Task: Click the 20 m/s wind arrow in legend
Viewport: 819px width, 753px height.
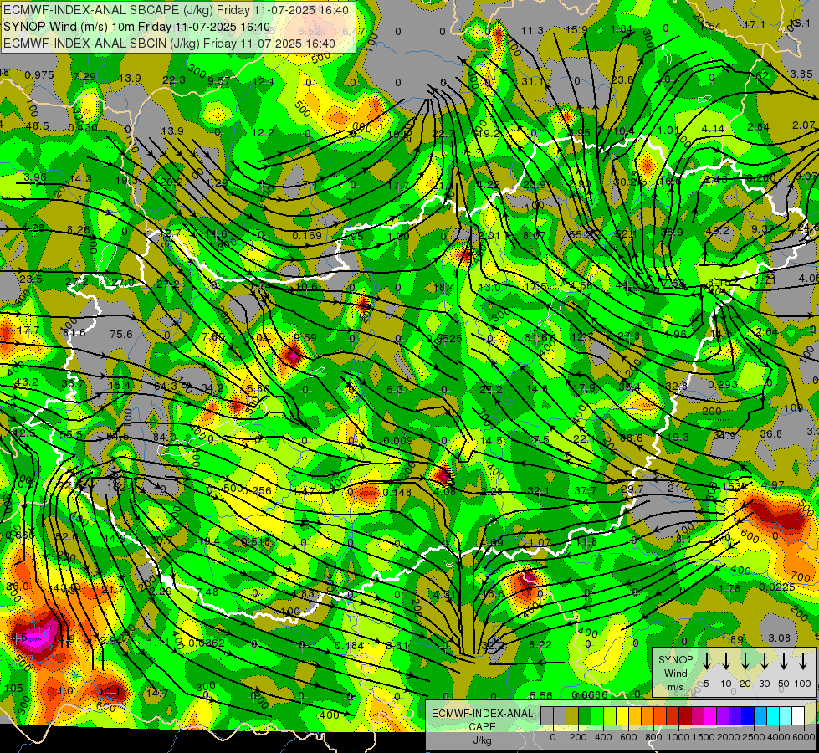Action: click(x=745, y=661)
